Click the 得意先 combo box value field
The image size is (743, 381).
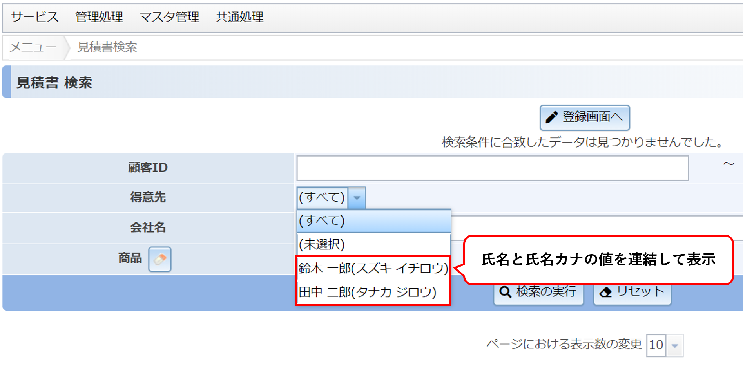(322, 198)
